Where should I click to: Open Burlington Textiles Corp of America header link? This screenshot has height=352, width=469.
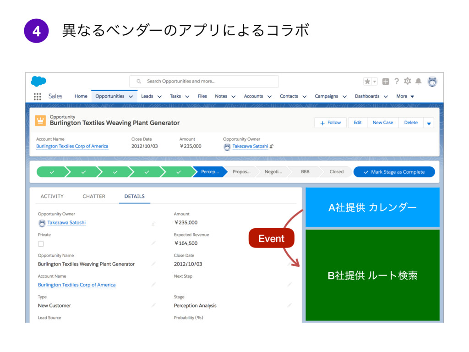tap(72, 146)
